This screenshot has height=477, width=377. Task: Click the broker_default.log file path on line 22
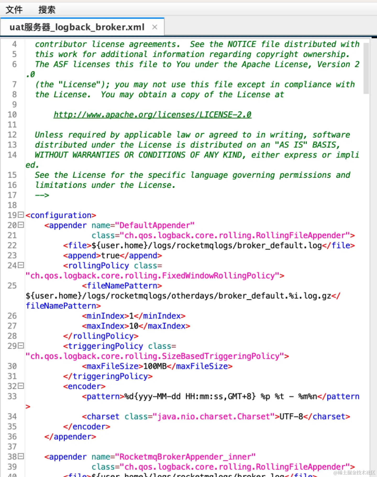(207, 246)
